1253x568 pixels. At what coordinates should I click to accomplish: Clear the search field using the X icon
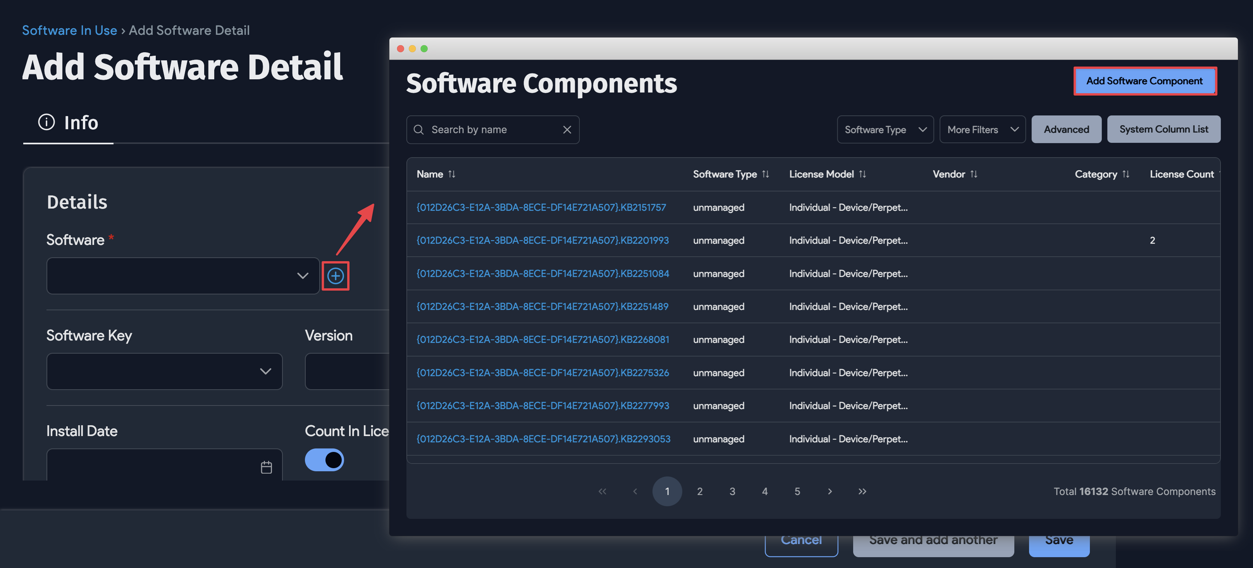[567, 129]
